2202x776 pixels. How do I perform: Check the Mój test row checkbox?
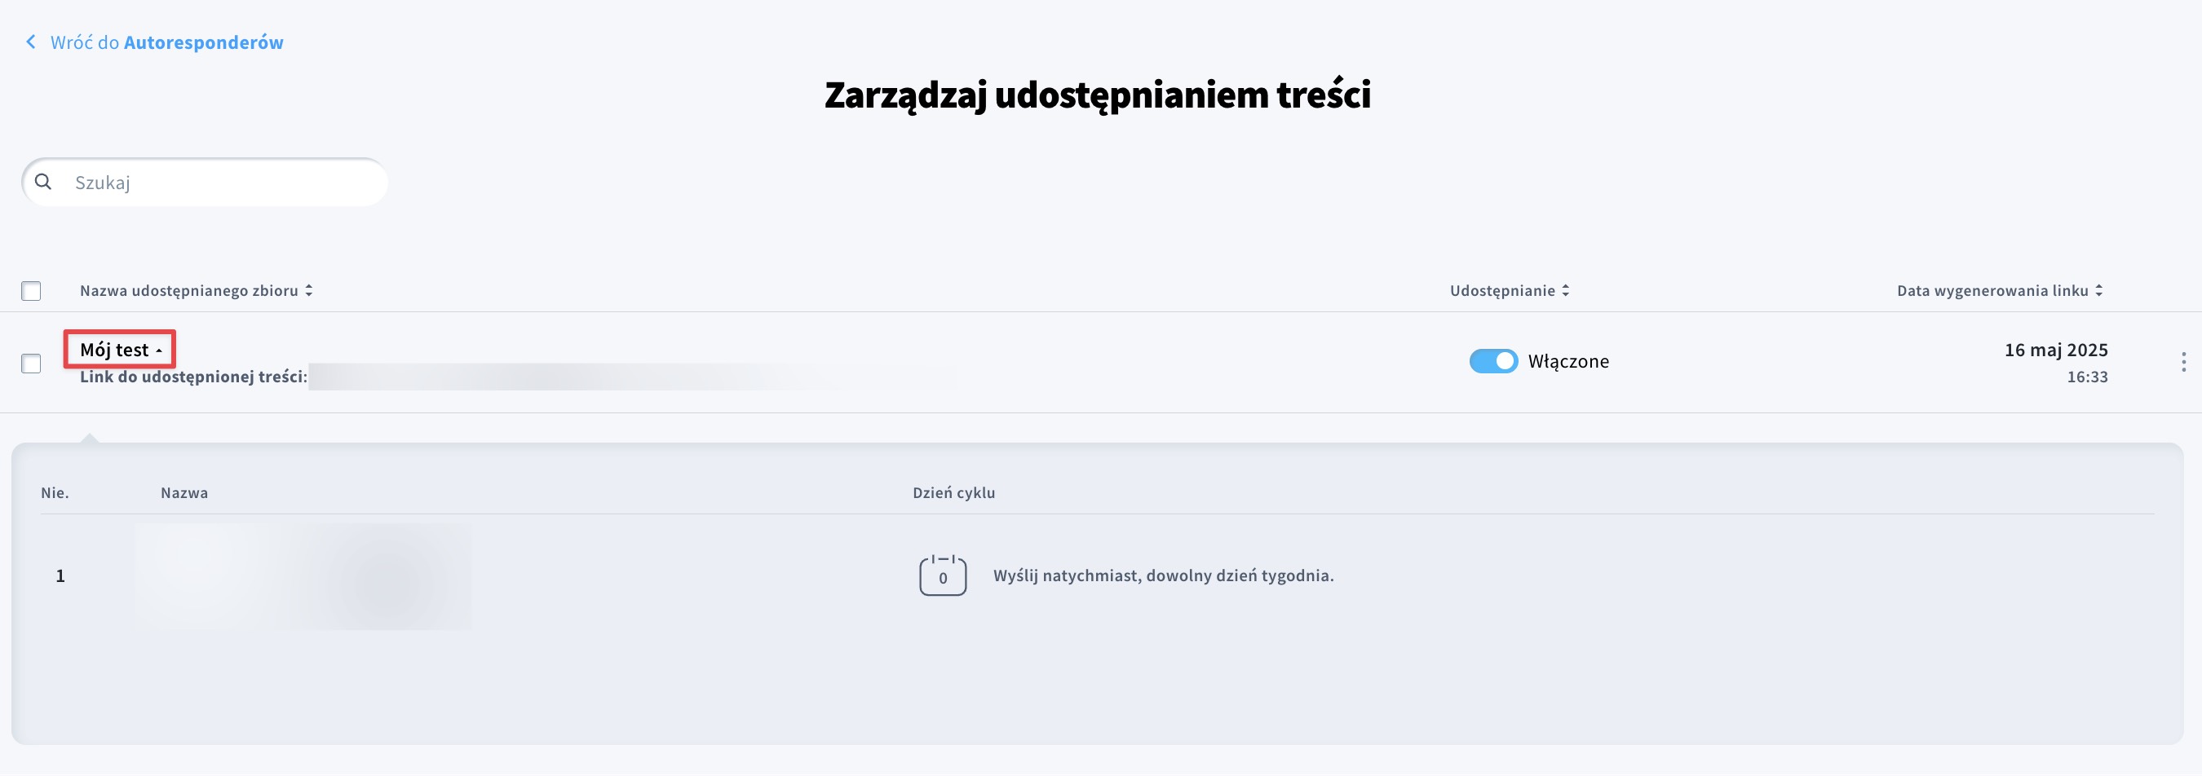[x=32, y=364]
